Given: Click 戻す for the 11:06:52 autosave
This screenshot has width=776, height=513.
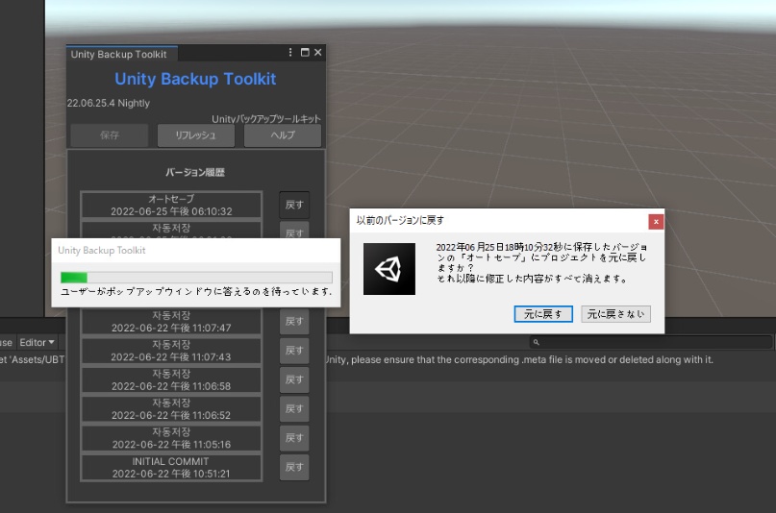Looking at the screenshot, I should click(x=294, y=408).
